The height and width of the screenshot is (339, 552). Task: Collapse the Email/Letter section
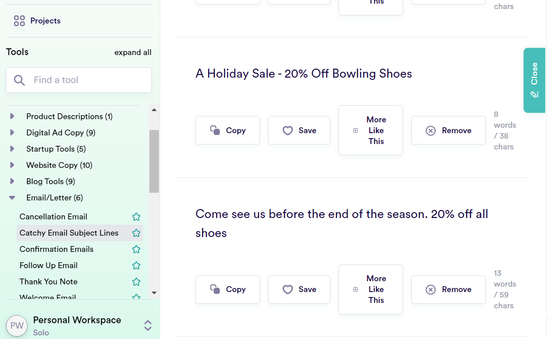13,197
